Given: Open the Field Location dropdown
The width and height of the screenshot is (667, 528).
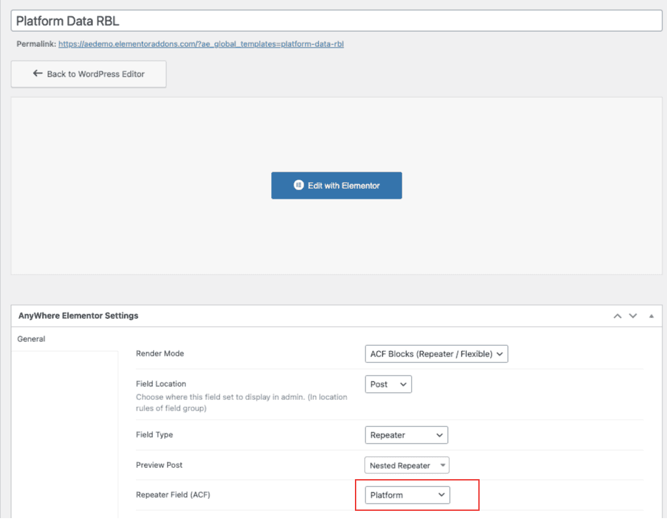Looking at the screenshot, I should pyautogui.click(x=389, y=384).
